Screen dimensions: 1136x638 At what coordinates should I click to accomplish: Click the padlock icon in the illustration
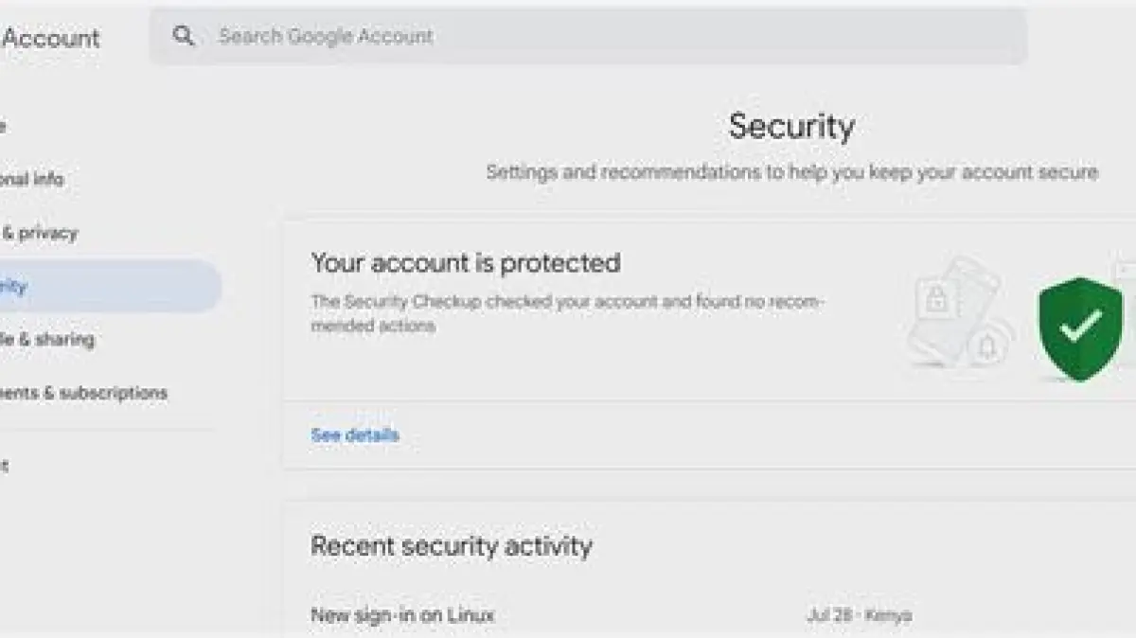click(x=936, y=301)
